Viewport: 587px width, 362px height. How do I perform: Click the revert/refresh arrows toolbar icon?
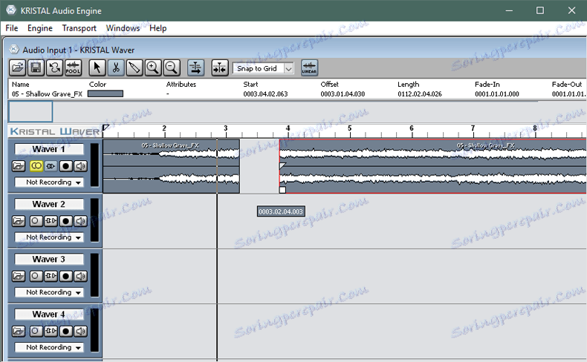point(55,68)
